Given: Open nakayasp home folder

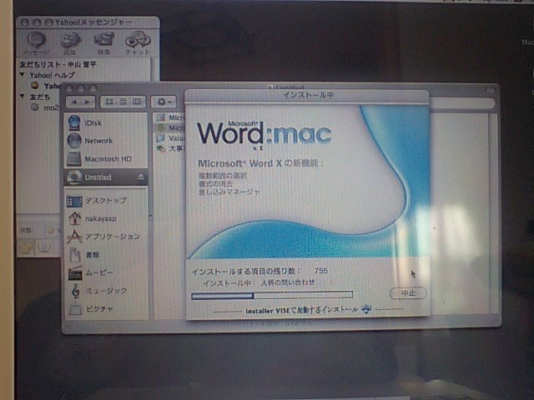Looking at the screenshot, I should pyautogui.click(x=106, y=218).
